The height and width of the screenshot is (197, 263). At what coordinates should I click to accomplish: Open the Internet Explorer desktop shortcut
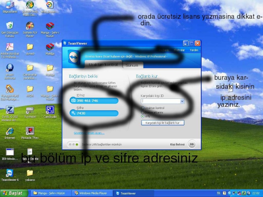coord(10,133)
